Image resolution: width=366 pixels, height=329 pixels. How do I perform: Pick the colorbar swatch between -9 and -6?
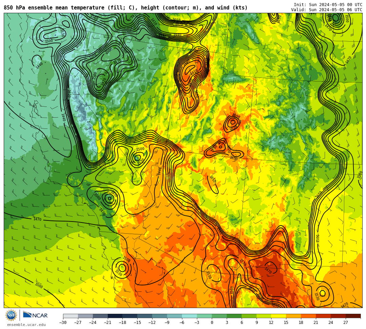175,316
